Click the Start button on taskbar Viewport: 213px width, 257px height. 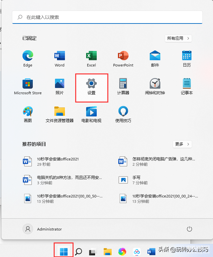[x=64, y=251]
